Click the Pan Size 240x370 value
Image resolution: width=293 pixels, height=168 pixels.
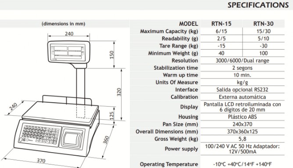pos(242,124)
